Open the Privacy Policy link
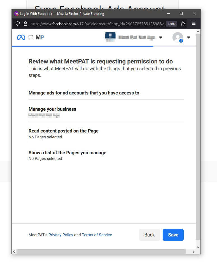The image size is (217, 263). pyautogui.click(x=61, y=235)
